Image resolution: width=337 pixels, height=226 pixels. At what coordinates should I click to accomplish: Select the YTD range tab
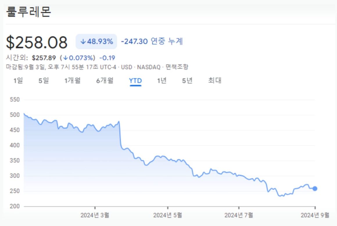(x=135, y=81)
